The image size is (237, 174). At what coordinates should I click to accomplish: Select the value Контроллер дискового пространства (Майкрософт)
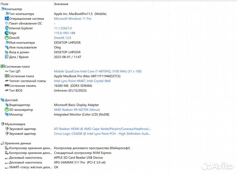[x=92, y=148]
